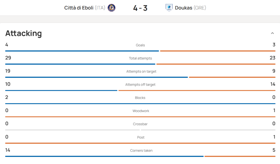This screenshot has width=280, height=164.
Task: Select the Total attempts stat label
Action: [140, 58]
